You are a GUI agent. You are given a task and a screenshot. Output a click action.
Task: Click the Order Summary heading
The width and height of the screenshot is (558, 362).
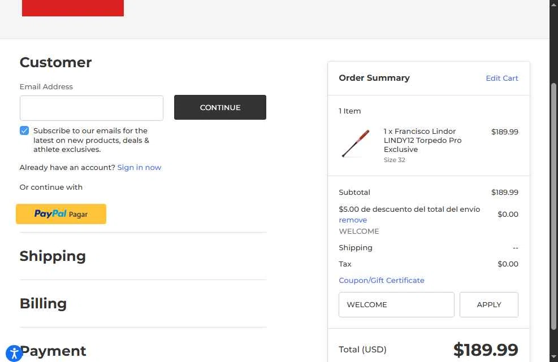[374, 78]
